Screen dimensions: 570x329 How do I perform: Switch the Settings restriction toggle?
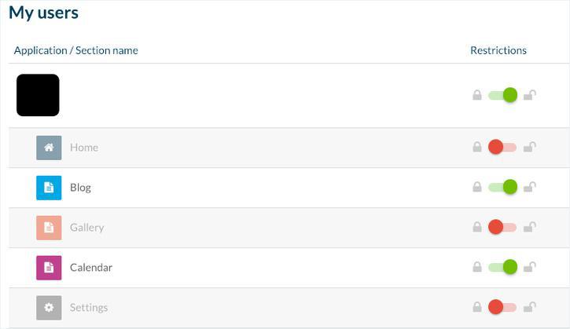click(x=502, y=308)
